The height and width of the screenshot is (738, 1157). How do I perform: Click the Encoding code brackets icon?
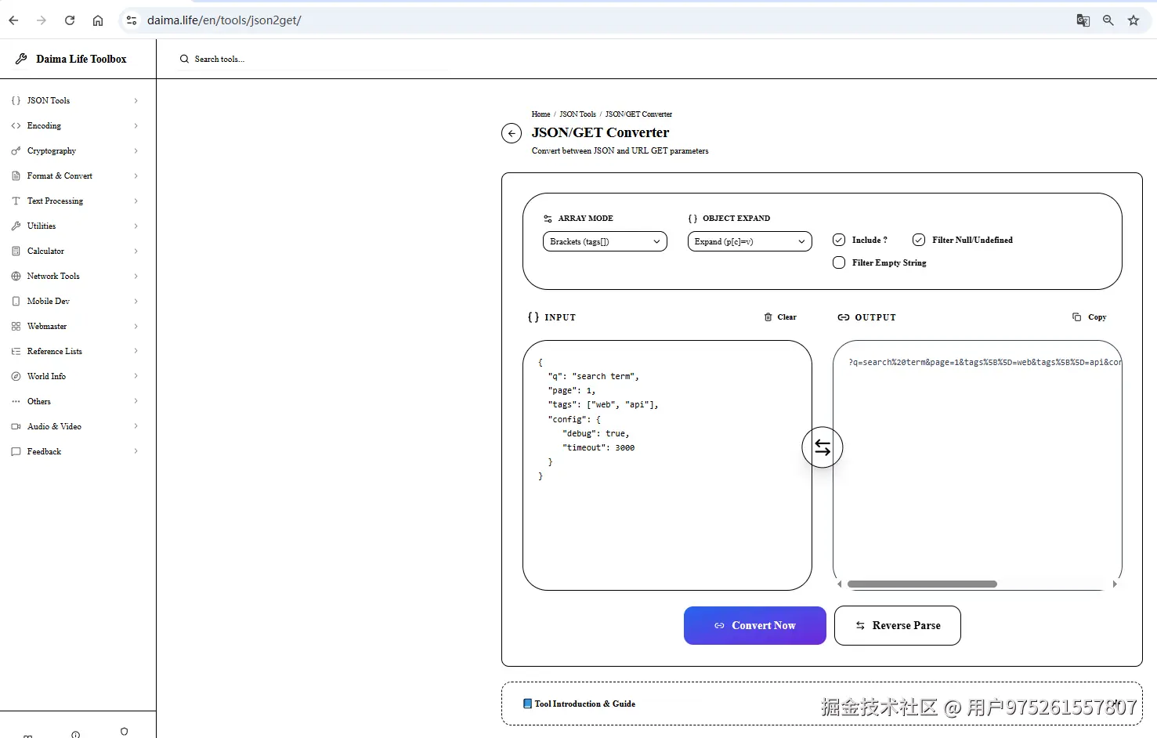(16, 125)
